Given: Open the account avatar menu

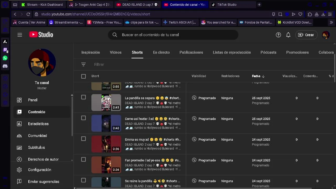Looking at the screenshot, I should tap(326, 35).
